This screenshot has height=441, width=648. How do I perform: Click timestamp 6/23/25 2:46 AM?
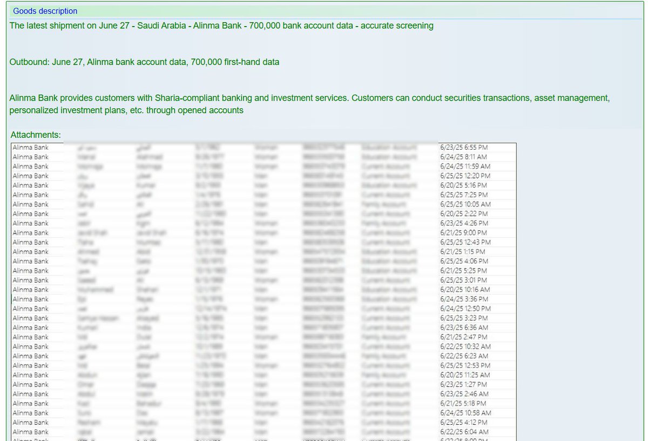click(464, 394)
